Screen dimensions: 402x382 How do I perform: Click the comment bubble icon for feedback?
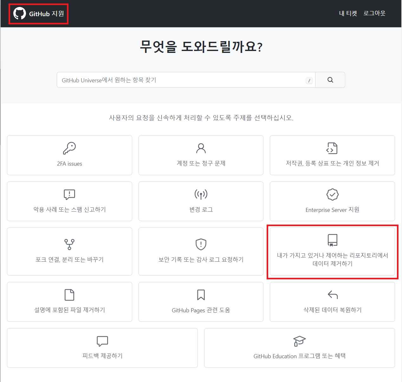coord(102,341)
